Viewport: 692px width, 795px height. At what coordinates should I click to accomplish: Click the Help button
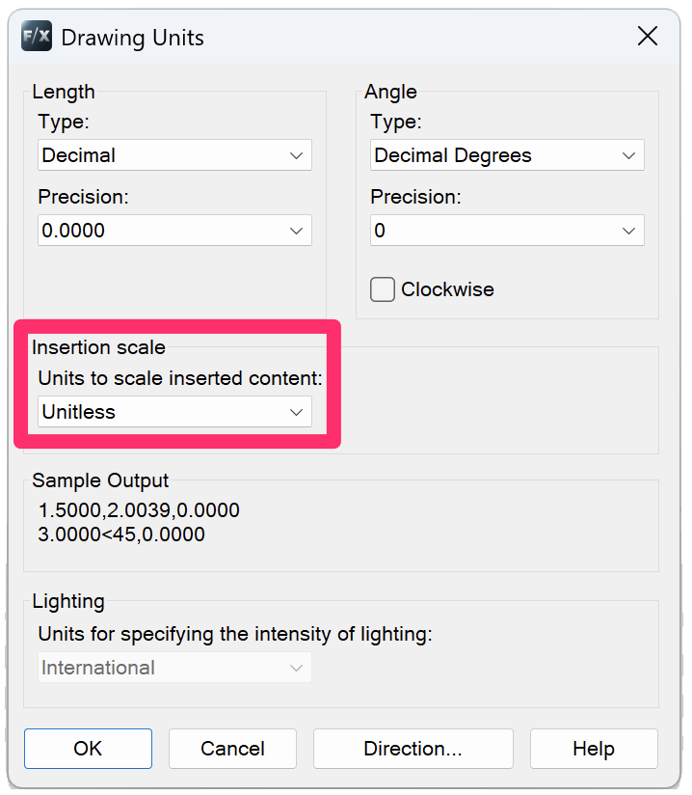pos(594,749)
